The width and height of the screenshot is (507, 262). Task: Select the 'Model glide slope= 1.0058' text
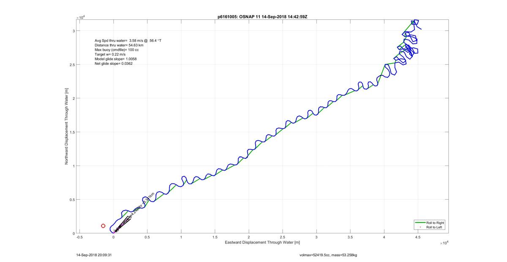click(115, 59)
